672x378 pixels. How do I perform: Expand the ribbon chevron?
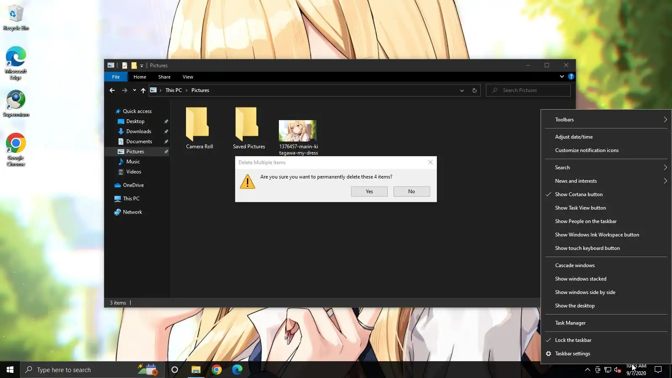coord(562,76)
